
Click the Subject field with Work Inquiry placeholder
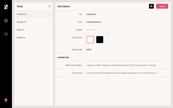click(x=127, y=30)
